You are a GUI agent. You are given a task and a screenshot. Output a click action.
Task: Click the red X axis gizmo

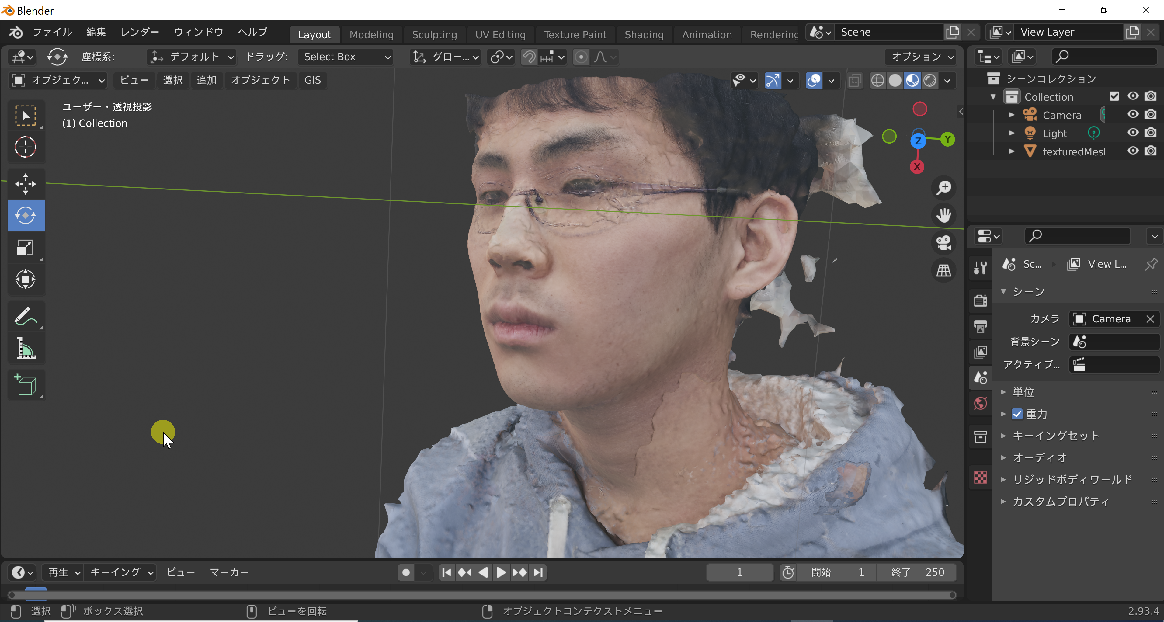pyautogui.click(x=917, y=167)
